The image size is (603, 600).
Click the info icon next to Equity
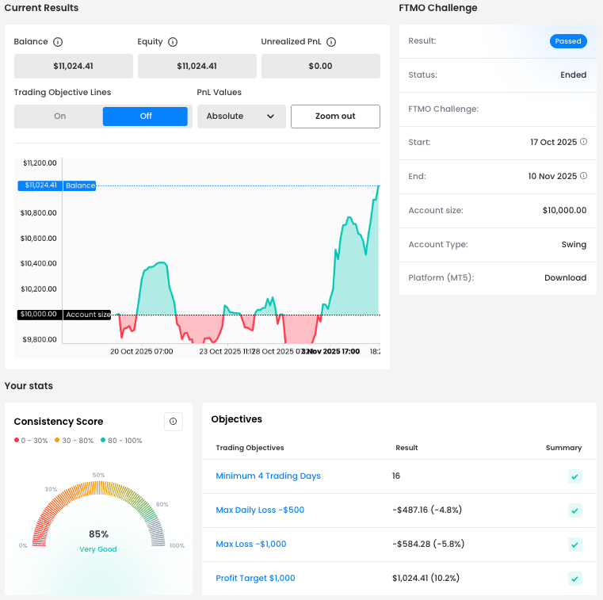(x=173, y=42)
